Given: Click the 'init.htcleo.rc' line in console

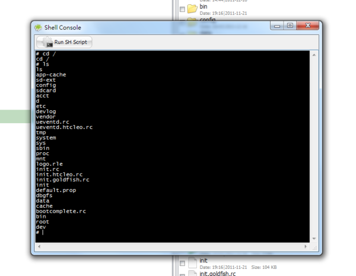Looking at the screenshot, I should [x=59, y=175].
